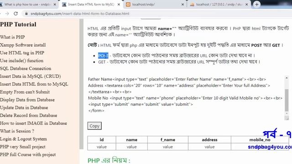The image size is (292, 164).
Task: Click the code textarea scrollbar thumb
Action: click(x=287, y=100)
